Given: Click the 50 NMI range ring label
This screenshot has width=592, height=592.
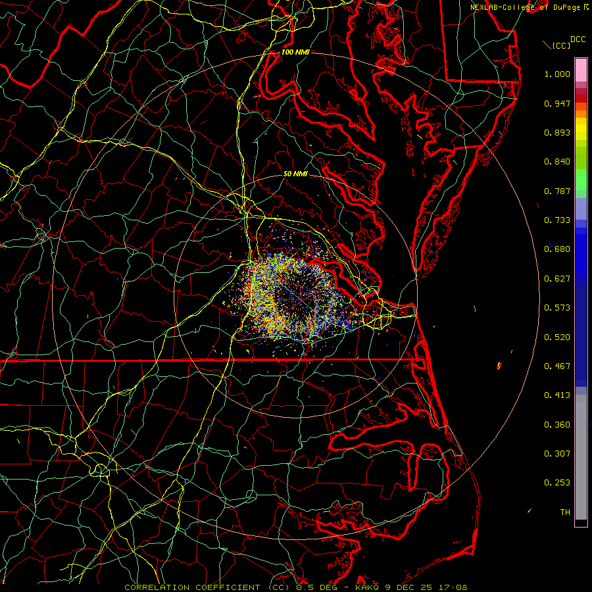Looking at the screenshot, I should [295, 174].
